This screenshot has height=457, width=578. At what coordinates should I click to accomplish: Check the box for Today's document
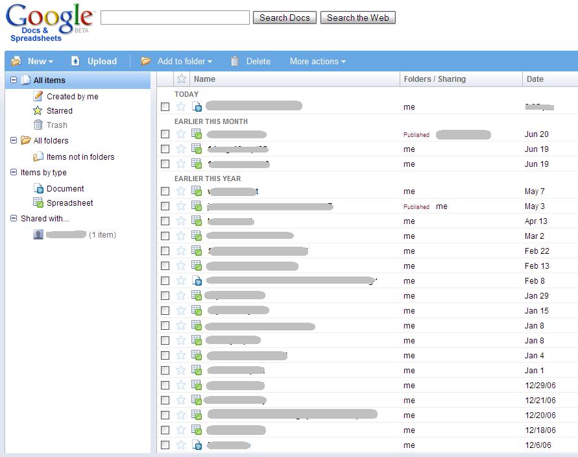(x=165, y=107)
